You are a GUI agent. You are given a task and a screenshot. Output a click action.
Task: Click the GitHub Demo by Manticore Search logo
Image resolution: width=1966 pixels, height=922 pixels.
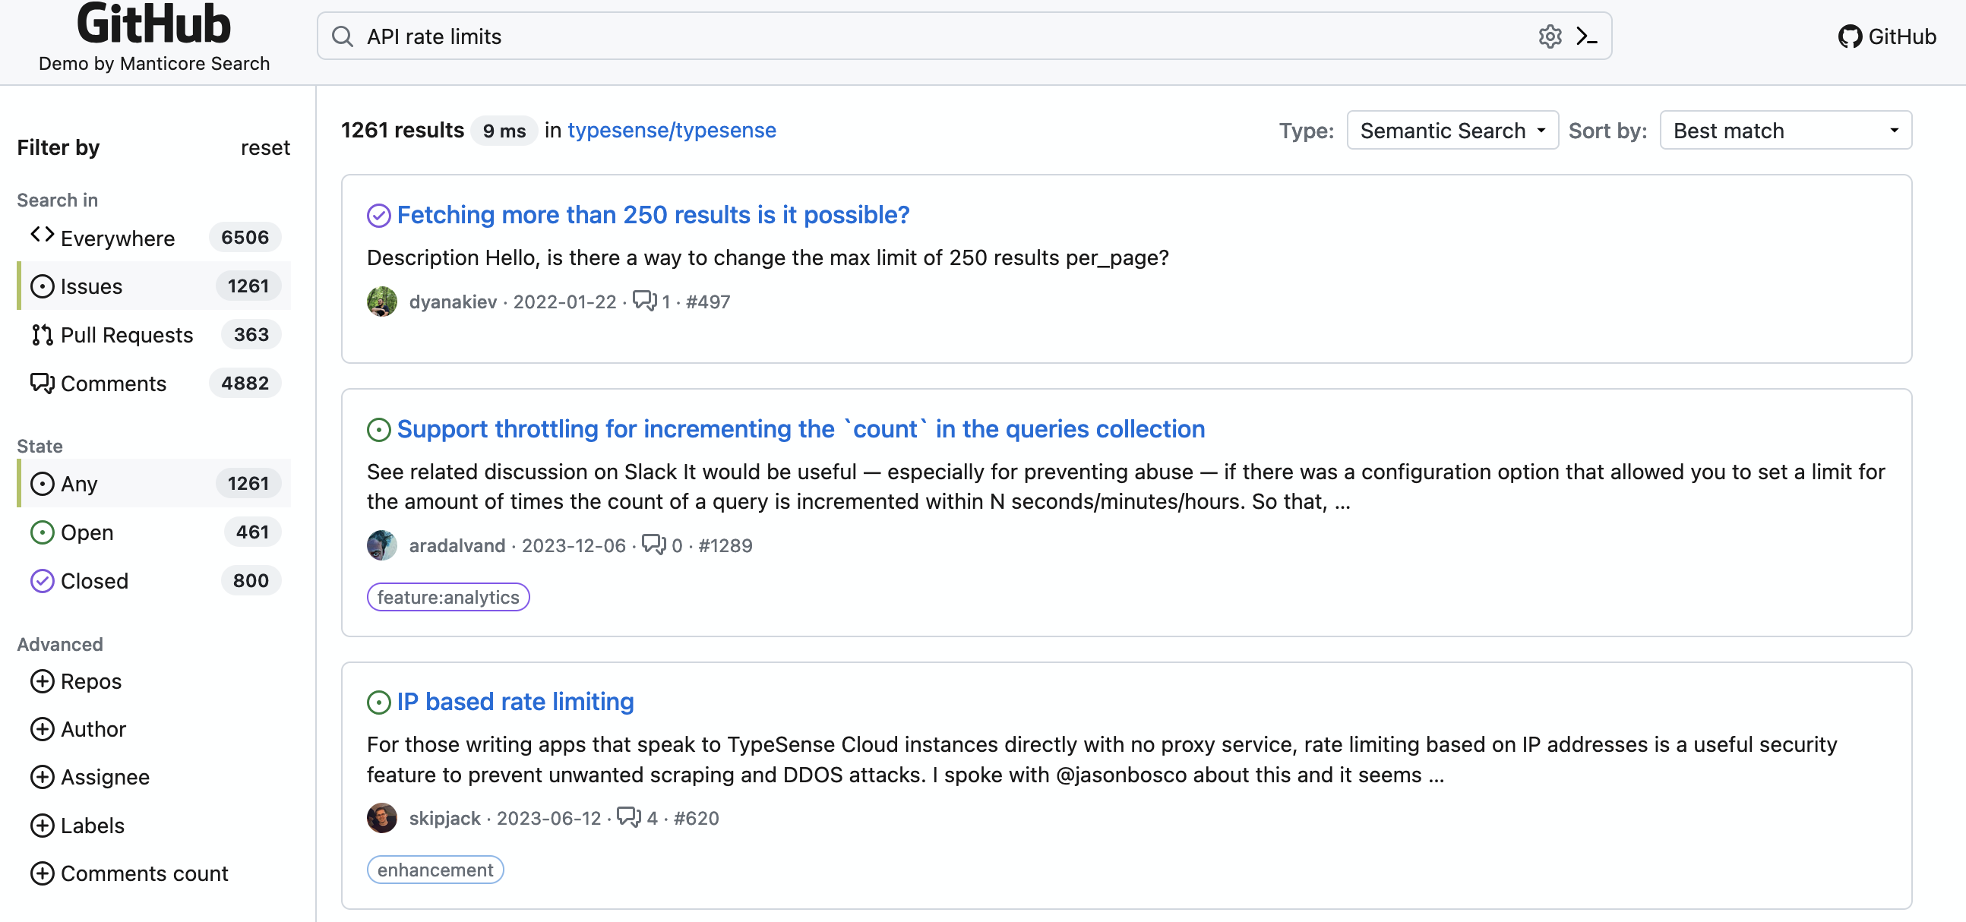point(154,36)
